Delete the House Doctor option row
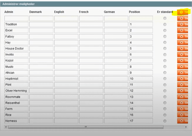Image resolution: width=192 pixels, height=136 pixels. 182,48
